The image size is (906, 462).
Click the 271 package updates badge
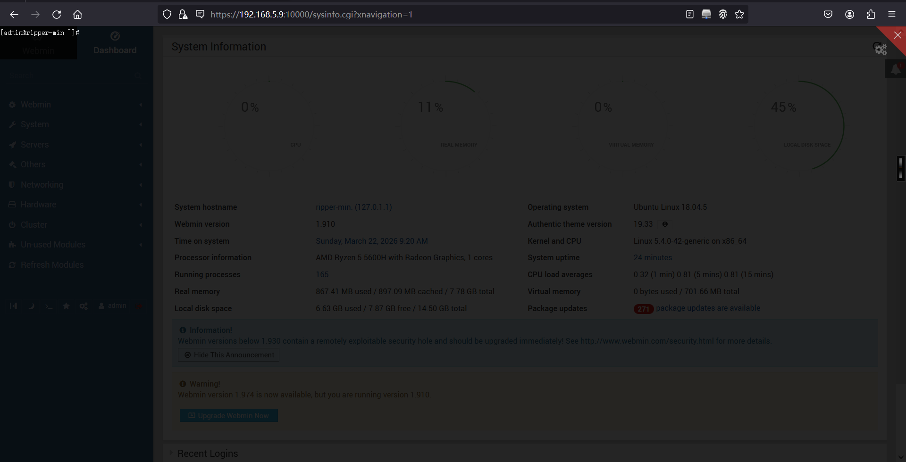tap(643, 309)
